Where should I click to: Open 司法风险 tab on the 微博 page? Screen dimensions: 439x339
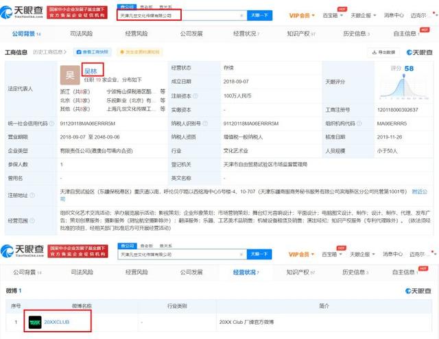(82, 272)
